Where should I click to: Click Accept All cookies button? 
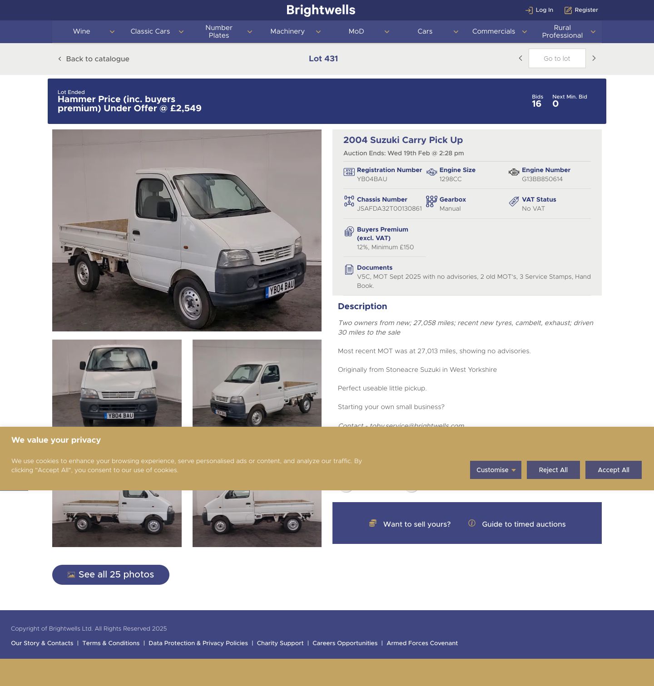point(614,470)
